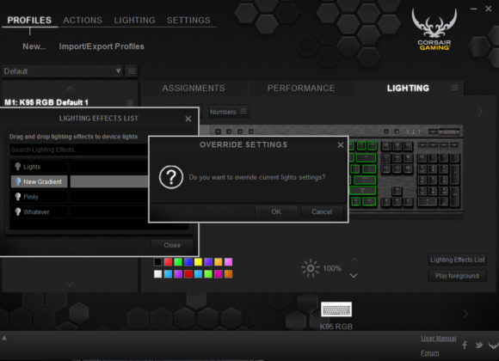Close Lighting Effects List with X icon
Screen dimensions: 499x361
pos(188,119)
